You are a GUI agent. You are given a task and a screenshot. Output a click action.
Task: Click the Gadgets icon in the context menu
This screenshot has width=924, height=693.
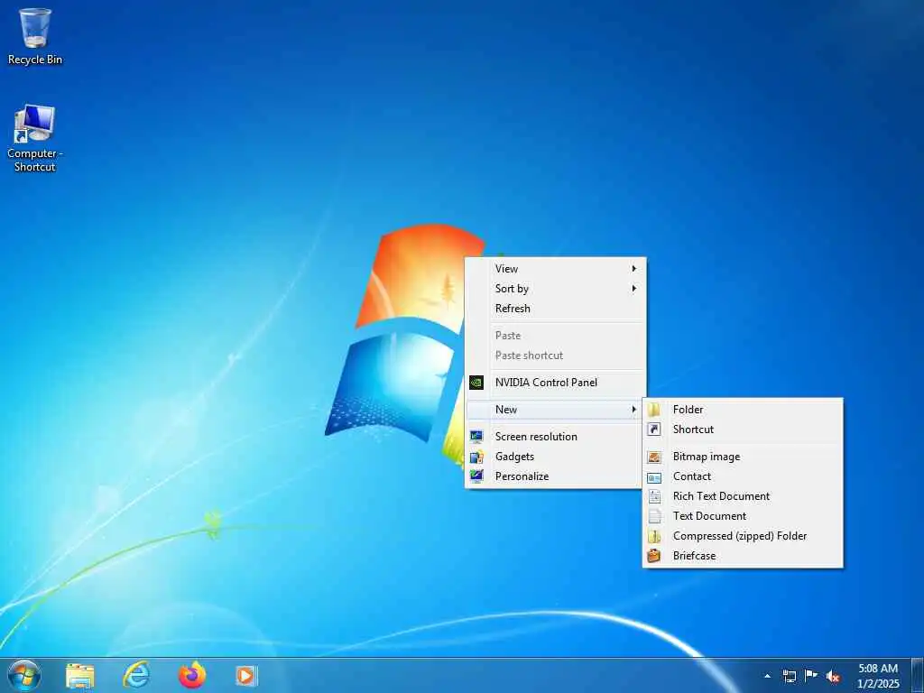[476, 457]
